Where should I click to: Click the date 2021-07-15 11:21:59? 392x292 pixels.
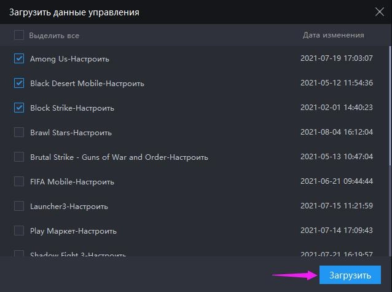pyautogui.click(x=336, y=207)
